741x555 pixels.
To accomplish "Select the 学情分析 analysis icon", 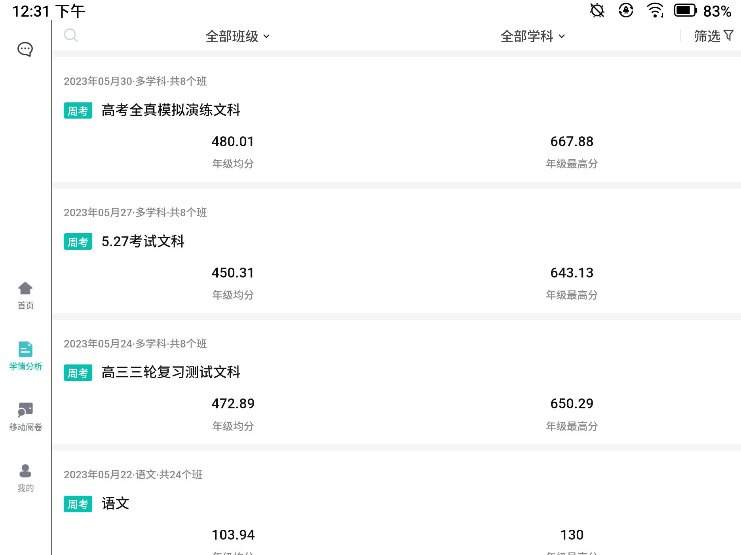I will 25,350.
